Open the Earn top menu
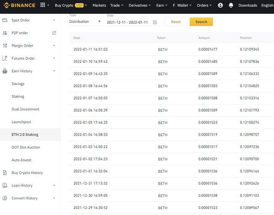 (x=162, y=5)
